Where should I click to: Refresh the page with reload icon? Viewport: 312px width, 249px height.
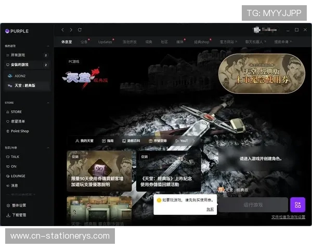[80, 30]
